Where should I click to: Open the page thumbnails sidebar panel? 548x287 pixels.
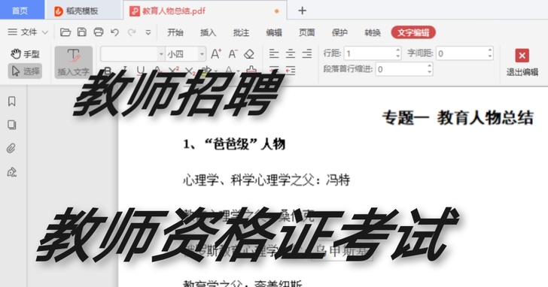(x=12, y=125)
